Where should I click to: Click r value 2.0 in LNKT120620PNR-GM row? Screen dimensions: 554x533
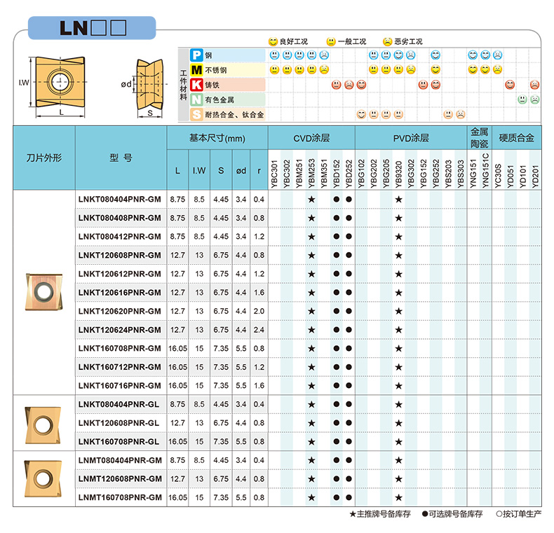(x=259, y=312)
